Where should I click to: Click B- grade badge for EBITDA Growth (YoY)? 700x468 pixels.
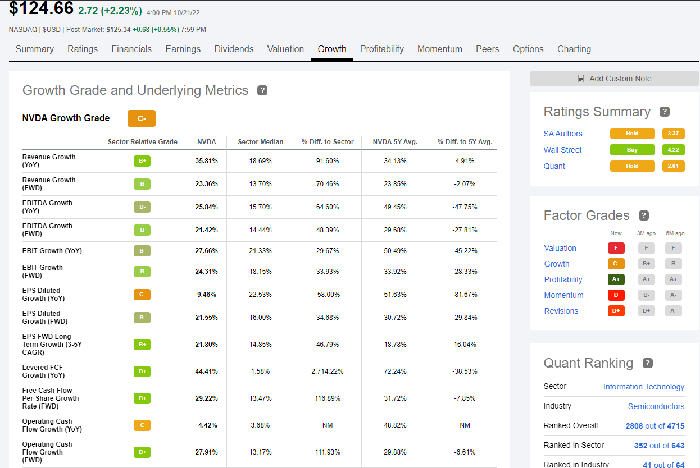142,207
